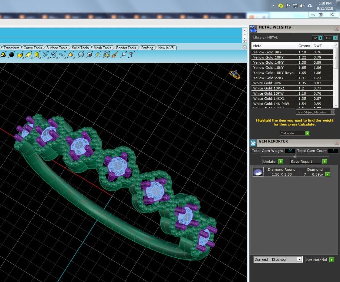
Task: Select the yellow grid surface tool icon
Action: [x=37, y=55]
